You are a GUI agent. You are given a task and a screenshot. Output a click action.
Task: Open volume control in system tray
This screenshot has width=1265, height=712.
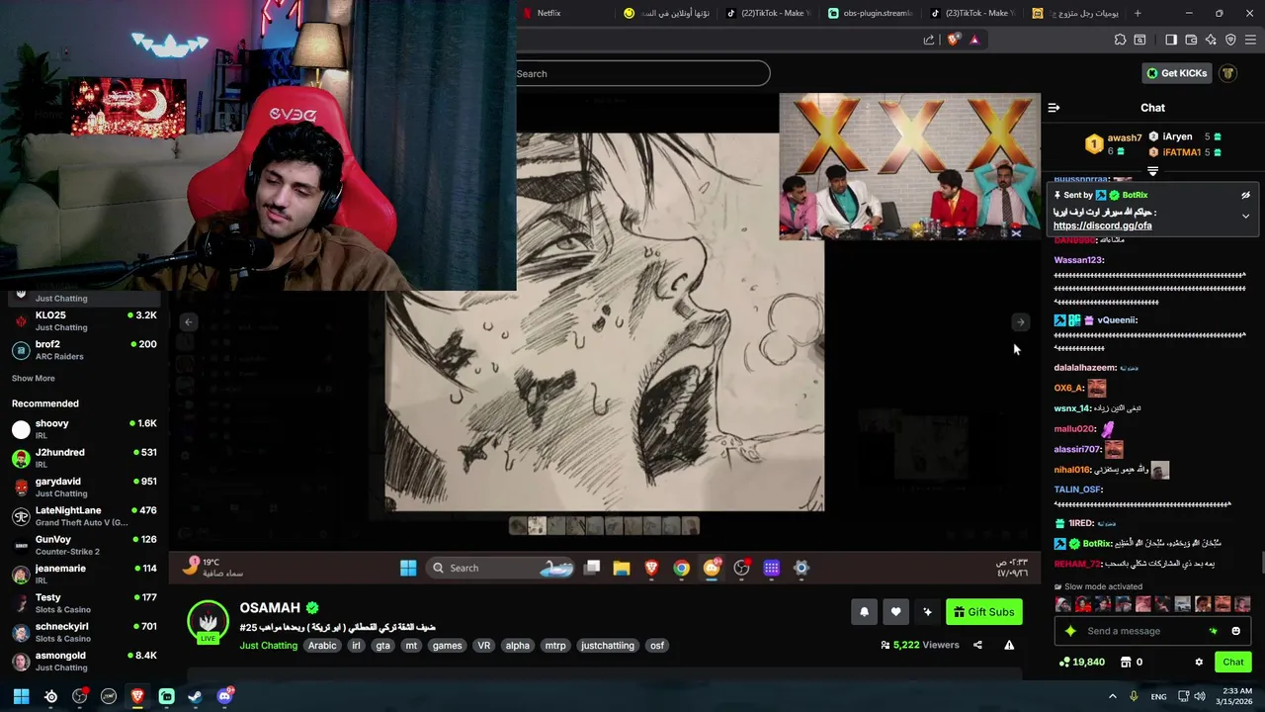pos(1199,696)
